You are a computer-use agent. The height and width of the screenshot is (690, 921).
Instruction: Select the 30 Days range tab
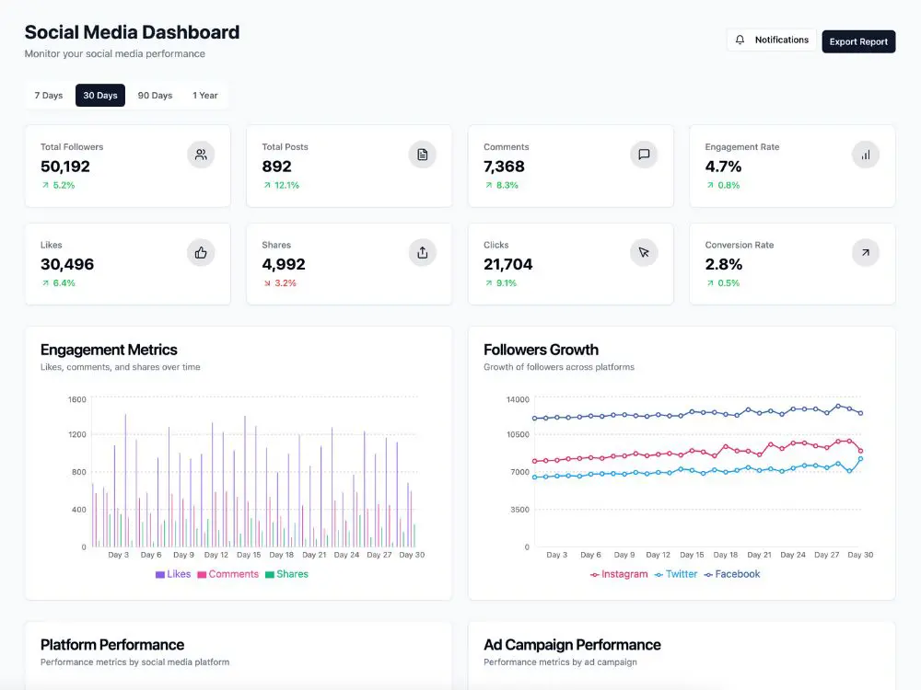[x=100, y=96]
